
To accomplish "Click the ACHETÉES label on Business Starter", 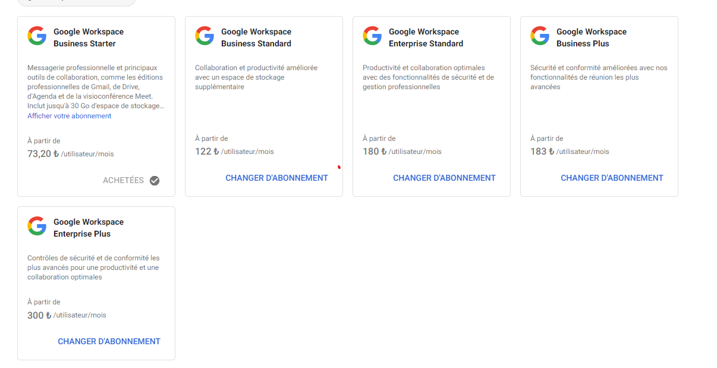I will [x=123, y=180].
